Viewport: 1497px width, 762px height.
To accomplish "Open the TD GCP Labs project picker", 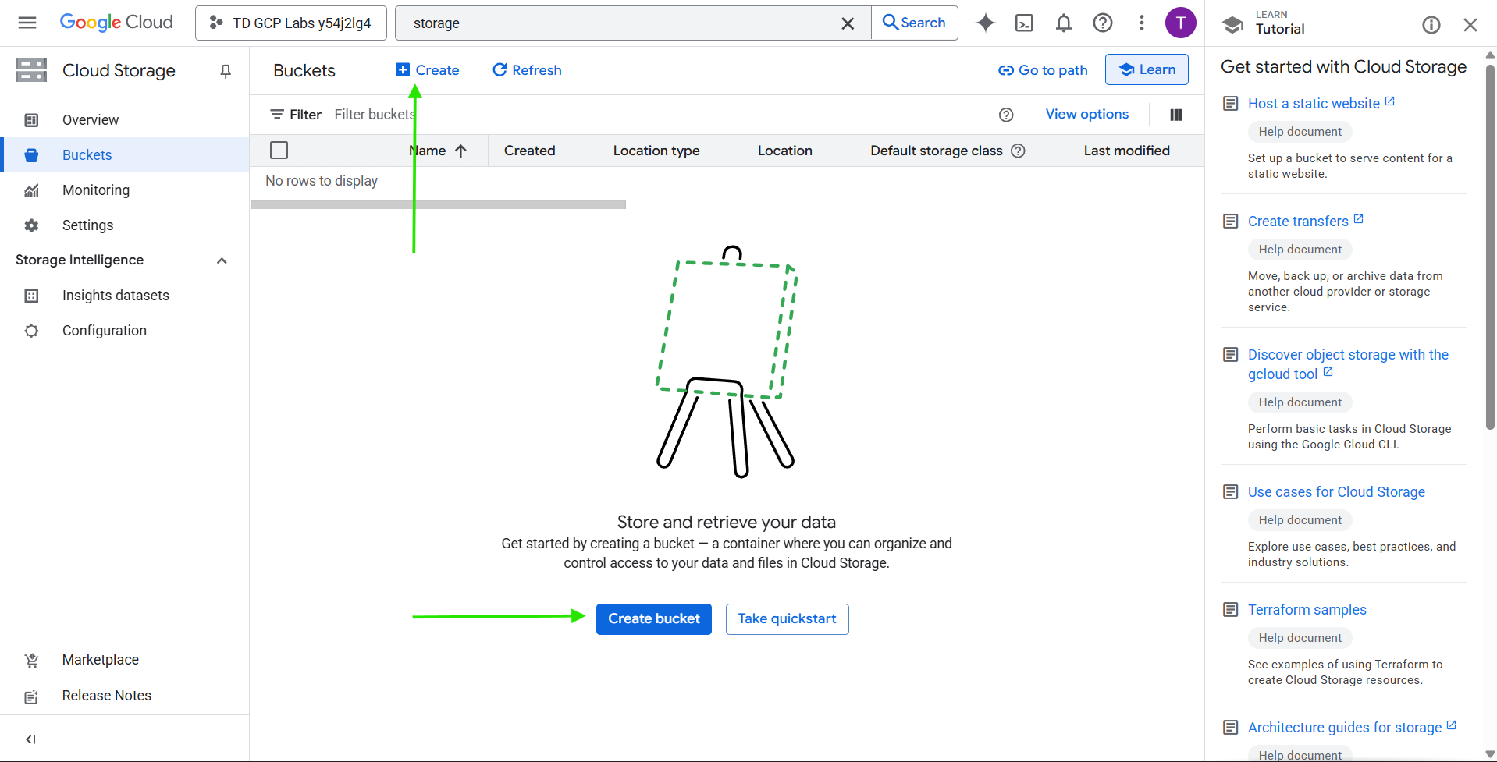I will coord(291,23).
